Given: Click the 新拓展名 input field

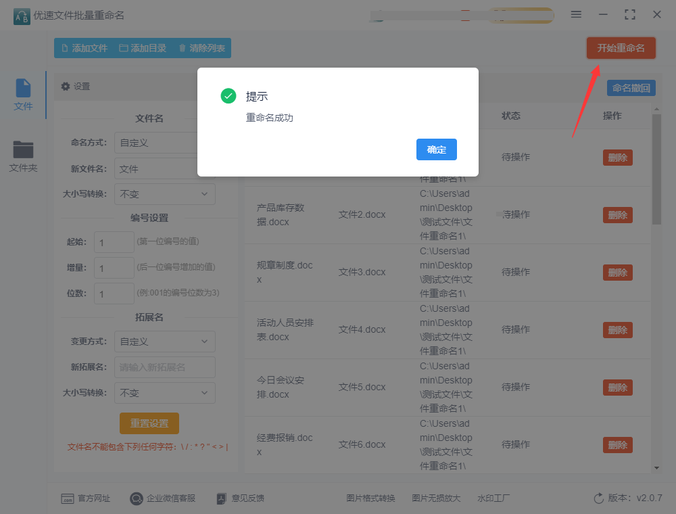Looking at the screenshot, I should pyautogui.click(x=164, y=367).
